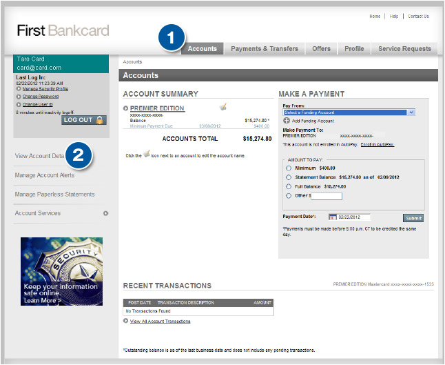Screen dimensions: 445x365
Task: Click the No Transactions Found row
Action: [198, 311]
